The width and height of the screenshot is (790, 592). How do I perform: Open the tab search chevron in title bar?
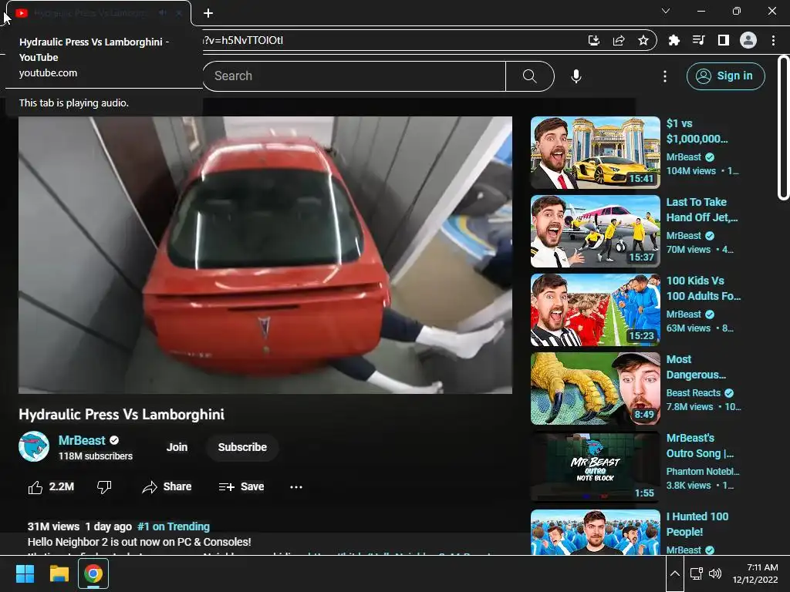click(666, 11)
